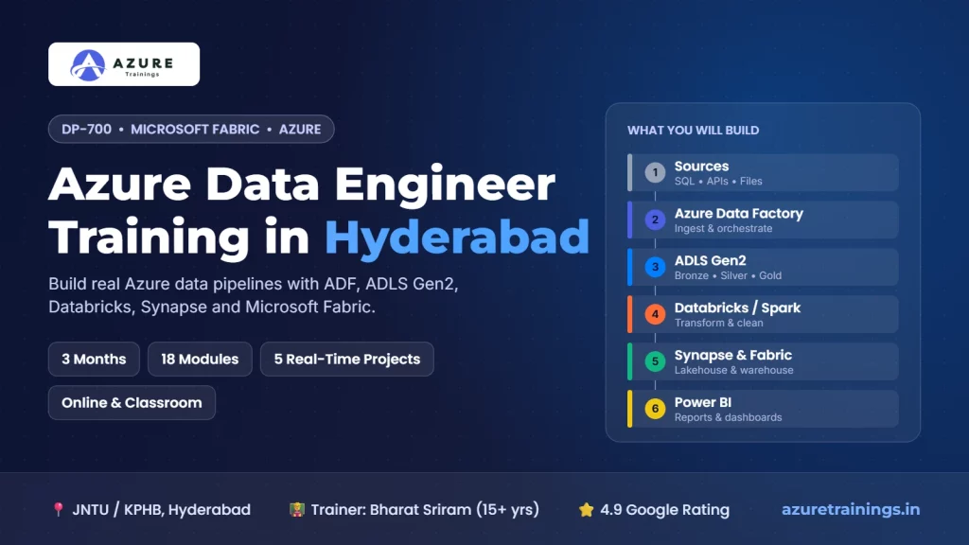Click the Online & Classroom badge
The height and width of the screenshot is (545, 969).
click(x=132, y=403)
